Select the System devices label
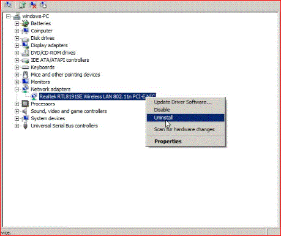This screenshot has height=236, width=281. click(48, 118)
